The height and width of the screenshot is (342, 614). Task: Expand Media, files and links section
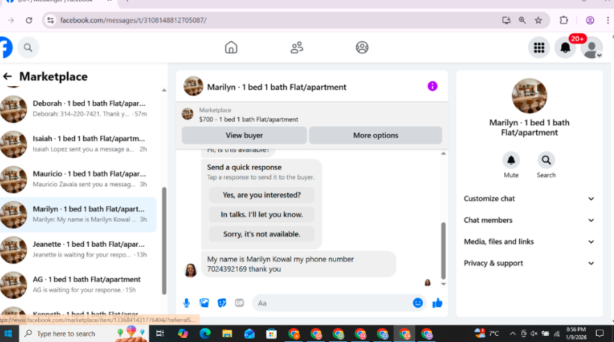pyautogui.click(x=529, y=242)
